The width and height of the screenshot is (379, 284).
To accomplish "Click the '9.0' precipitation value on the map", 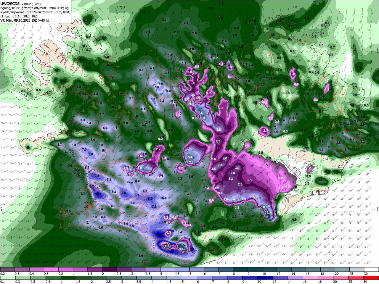I will [124, 193].
